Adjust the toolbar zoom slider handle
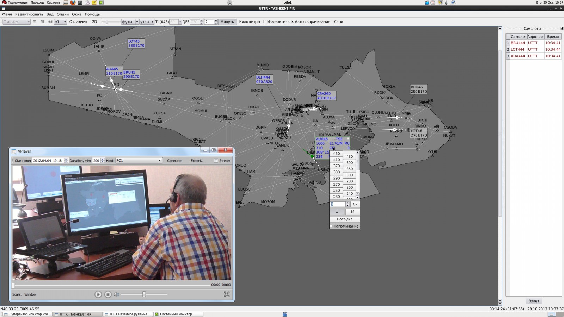The image size is (564, 317). point(107,22)
